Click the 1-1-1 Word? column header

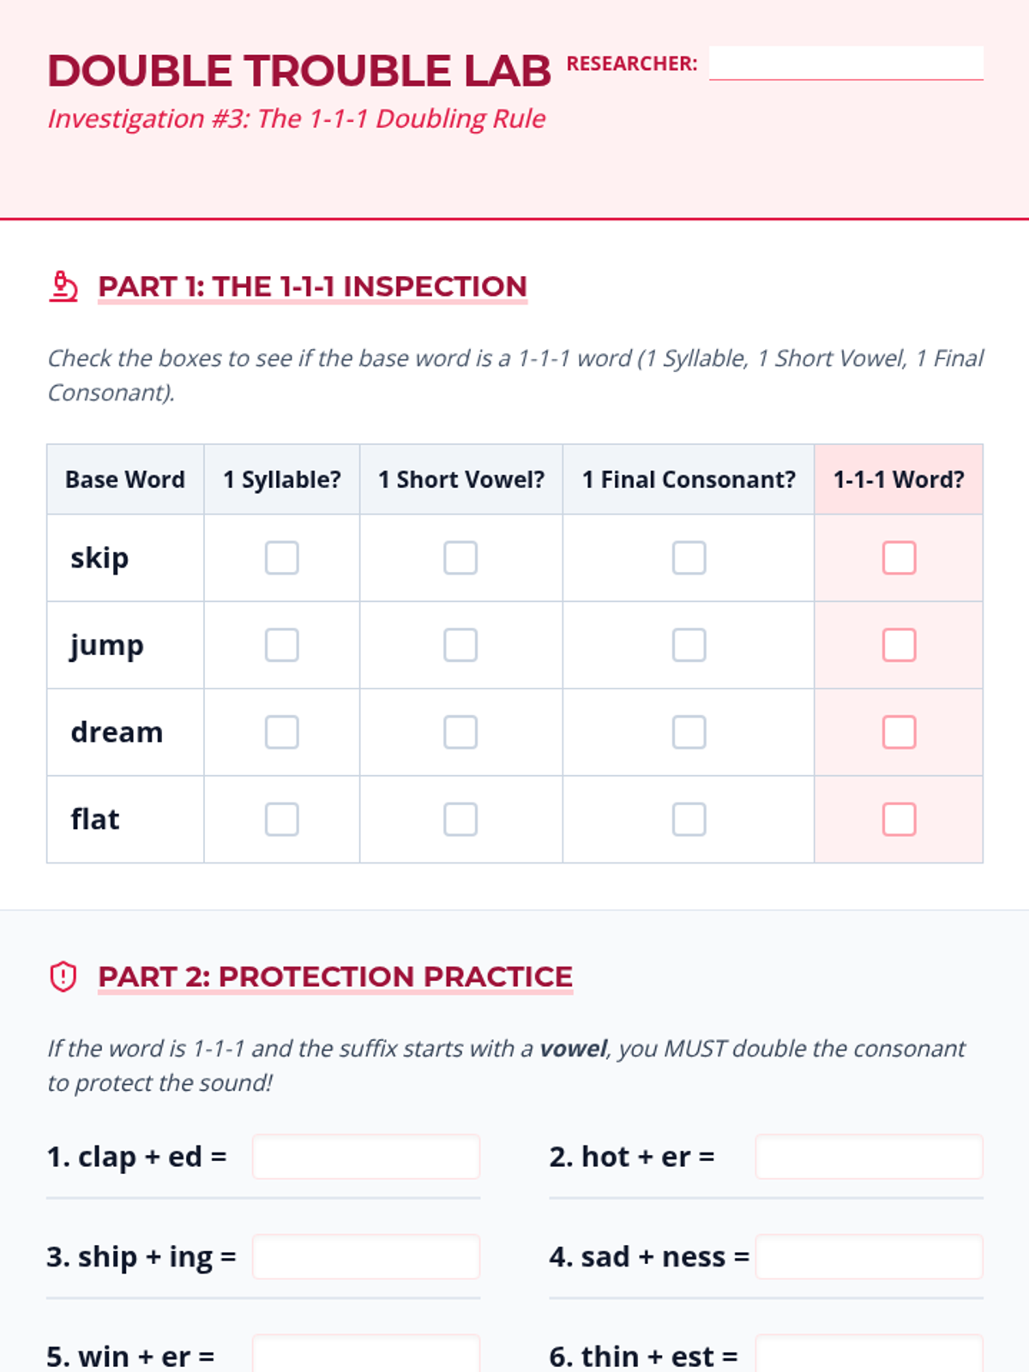(x=899, y=479)
